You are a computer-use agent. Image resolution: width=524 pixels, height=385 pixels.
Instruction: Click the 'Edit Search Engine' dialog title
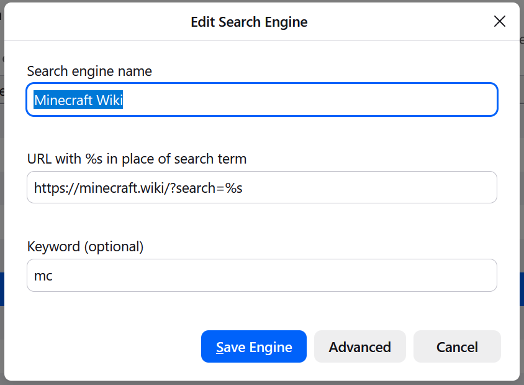[x=249, y=22]
